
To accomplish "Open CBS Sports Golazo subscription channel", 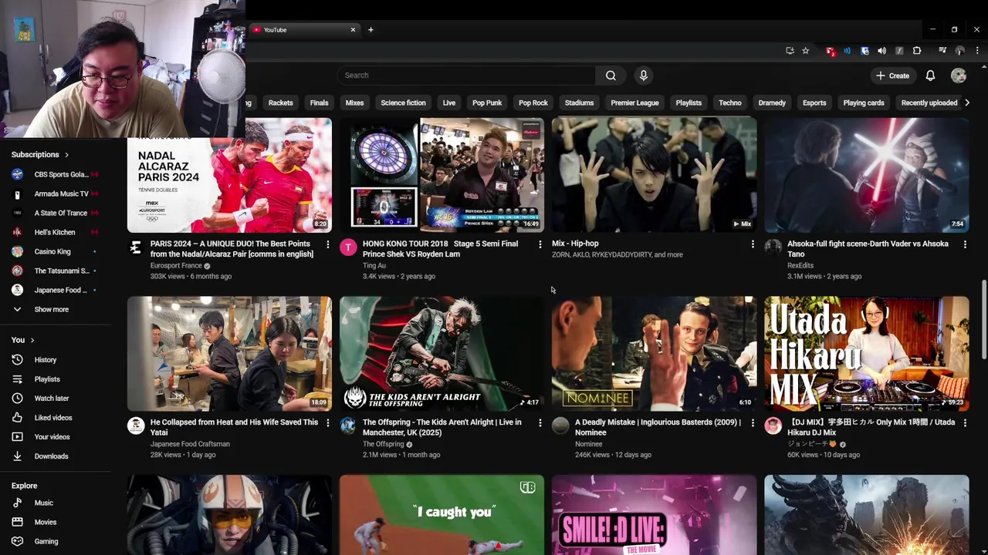I will coord(56,174).
